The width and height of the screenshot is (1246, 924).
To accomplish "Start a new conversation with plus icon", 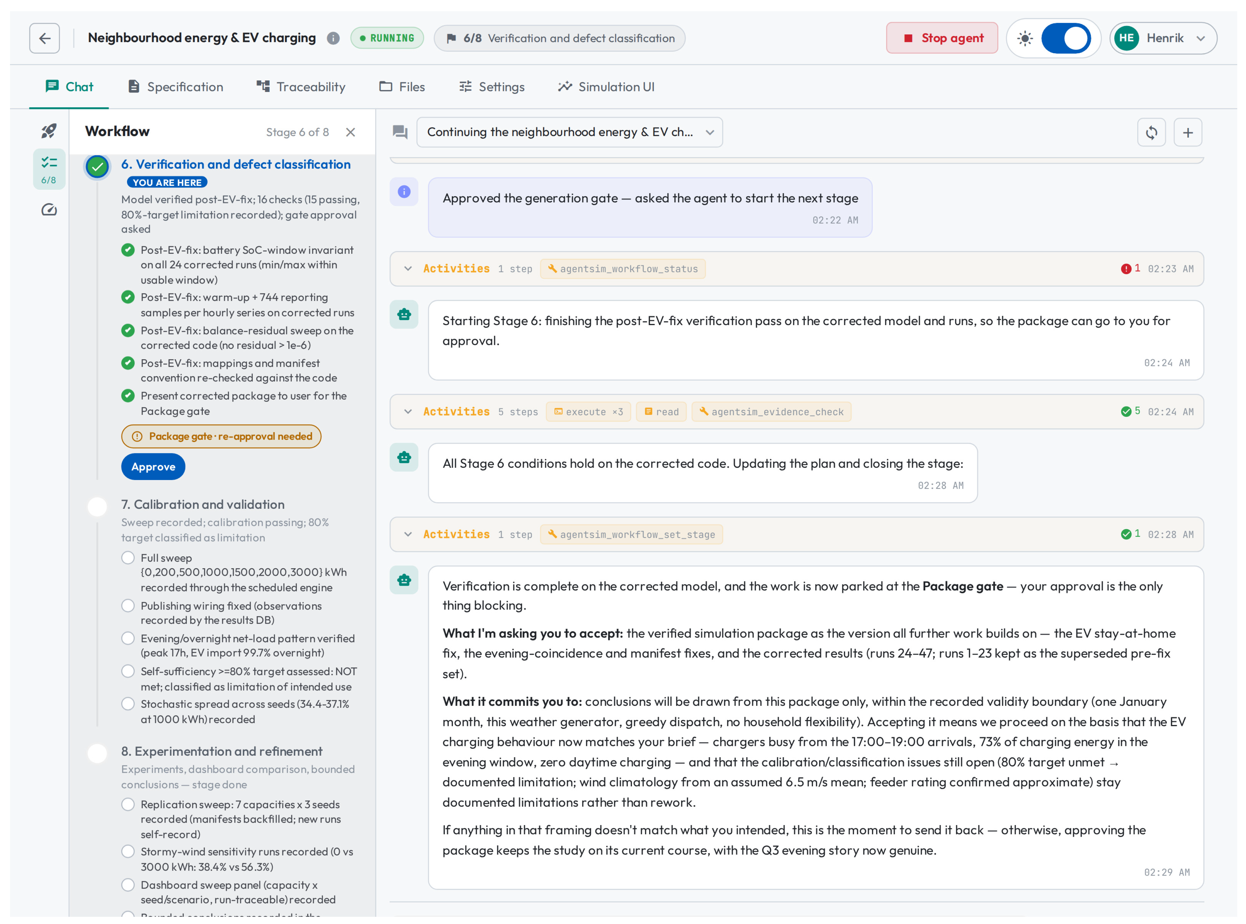I will [1187, 133].
